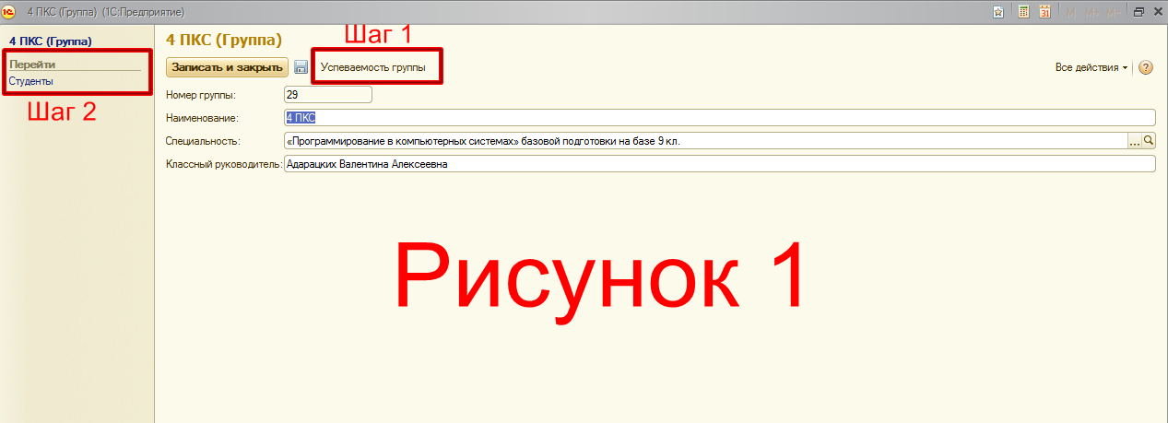Screen dimensions: 1168x423
Task: Open Успеваемость группы report
Action: pos(379,67)
